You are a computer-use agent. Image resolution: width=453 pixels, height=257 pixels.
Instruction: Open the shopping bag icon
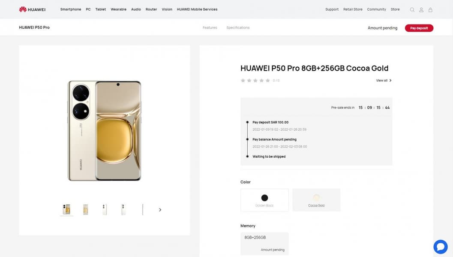[430, 9]
